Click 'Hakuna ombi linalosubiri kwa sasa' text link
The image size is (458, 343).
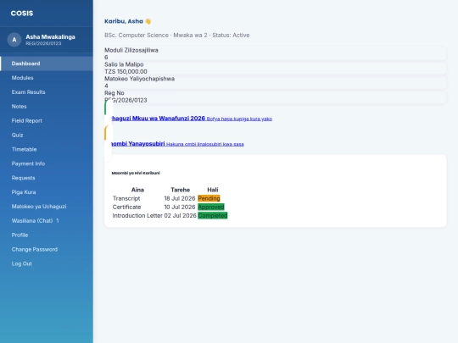pyautogui.click(x=204, y=144)
